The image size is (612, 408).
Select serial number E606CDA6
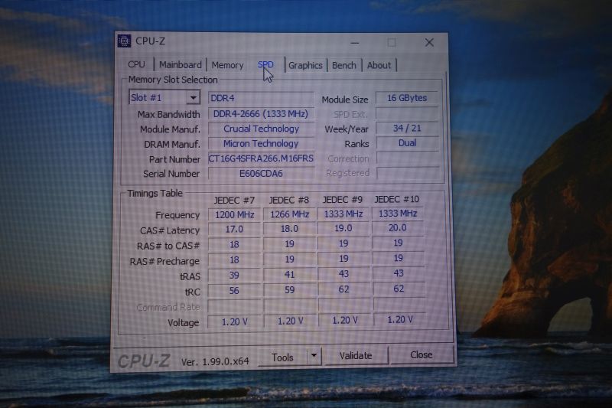tap(261, 173)
